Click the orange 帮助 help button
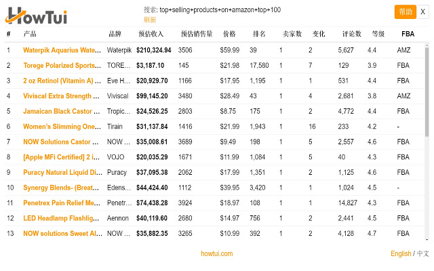The image size is (434, 271). click(x=406, y=12)
